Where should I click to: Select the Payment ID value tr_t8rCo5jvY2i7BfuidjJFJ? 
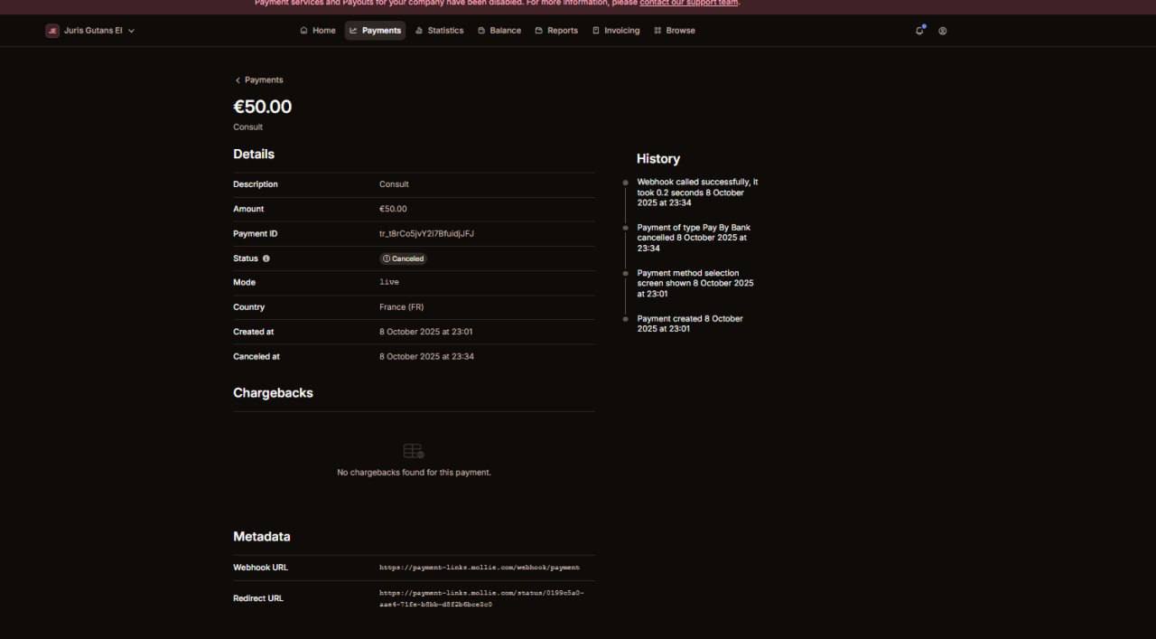[x=426, y=234]
